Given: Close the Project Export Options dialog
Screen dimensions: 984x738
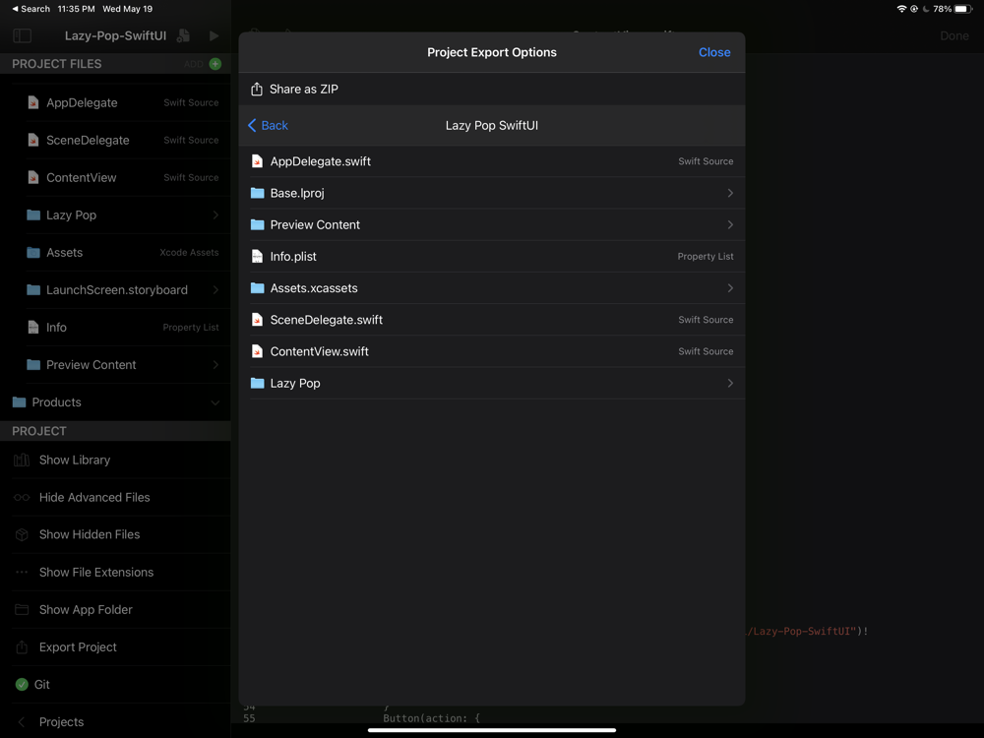Looking at the screenshot, I should (x=714, y=53).
